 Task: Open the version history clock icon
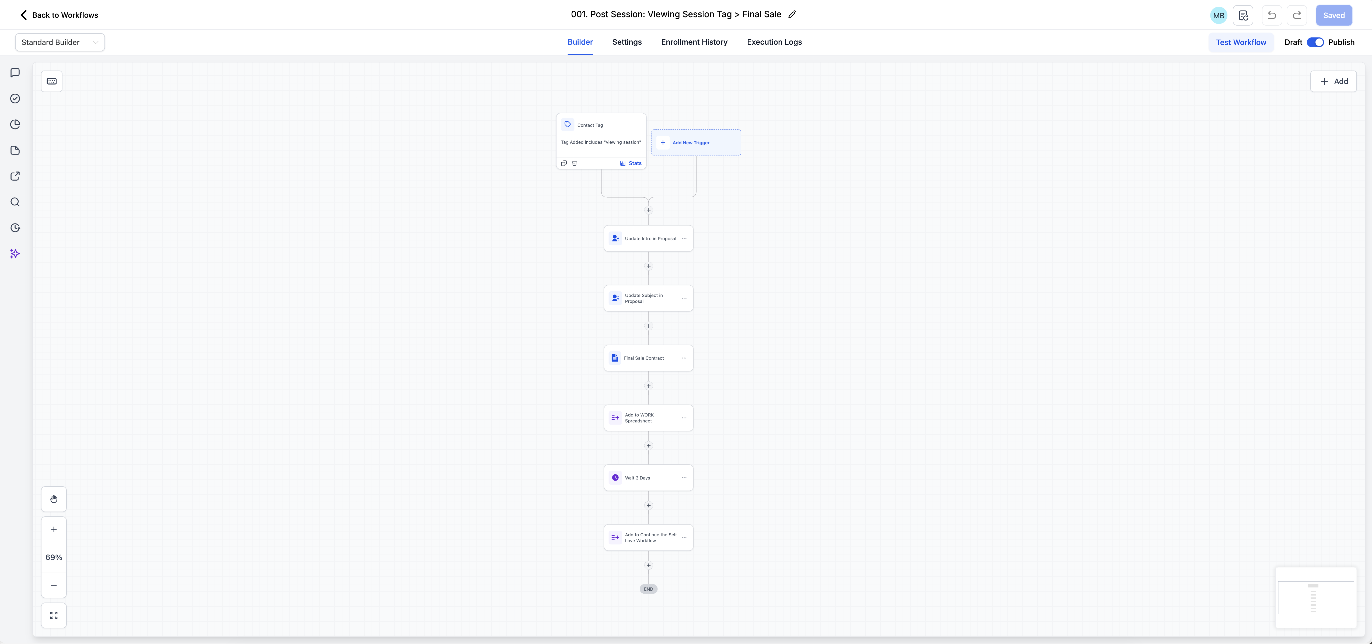coord(15,228)
